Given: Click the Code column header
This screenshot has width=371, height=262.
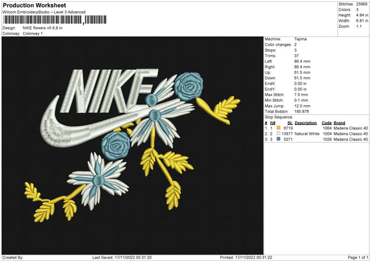Looking at the screenshot, I should (x=326, y=123).
